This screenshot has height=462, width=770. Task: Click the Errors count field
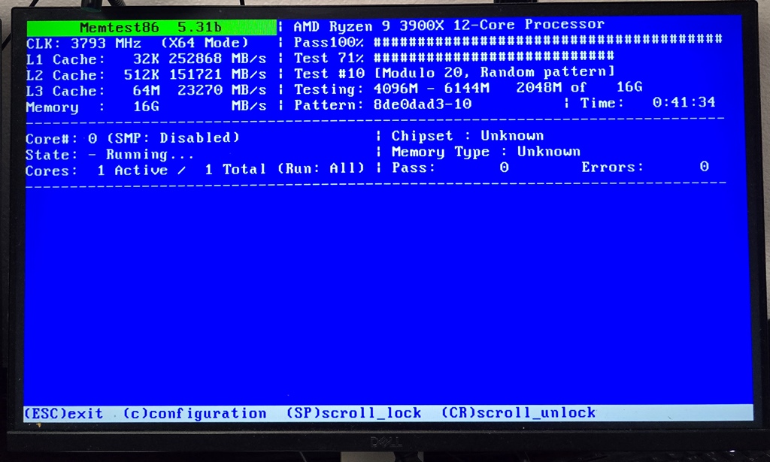(644, 167)
